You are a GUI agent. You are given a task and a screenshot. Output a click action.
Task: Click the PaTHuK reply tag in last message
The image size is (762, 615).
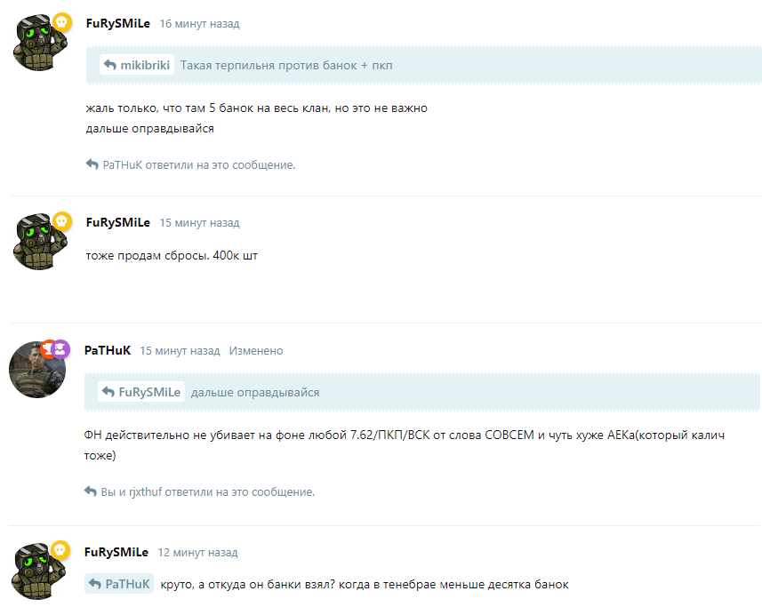pyautogui.click(x=119, y=584)
